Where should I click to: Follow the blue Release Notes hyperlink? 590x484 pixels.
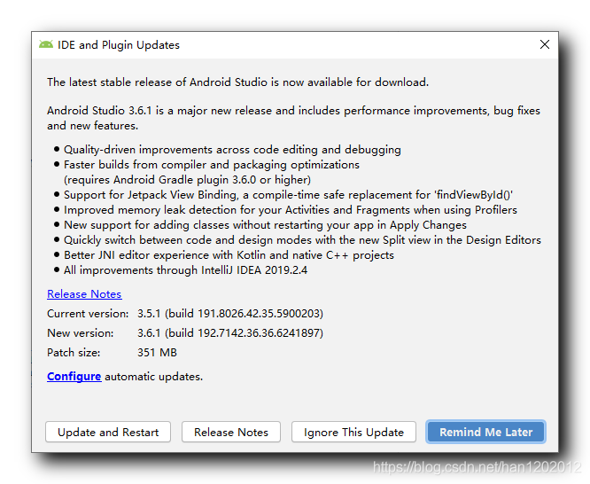pyautogui.click(x=84, y=293)
